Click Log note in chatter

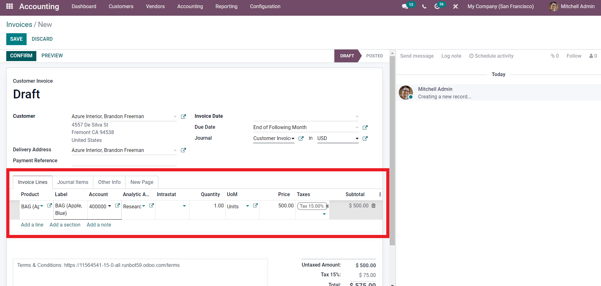tap(451, 56)
